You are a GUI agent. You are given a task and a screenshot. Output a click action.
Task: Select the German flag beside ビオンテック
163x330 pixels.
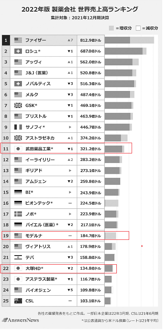tap(18, 203)
